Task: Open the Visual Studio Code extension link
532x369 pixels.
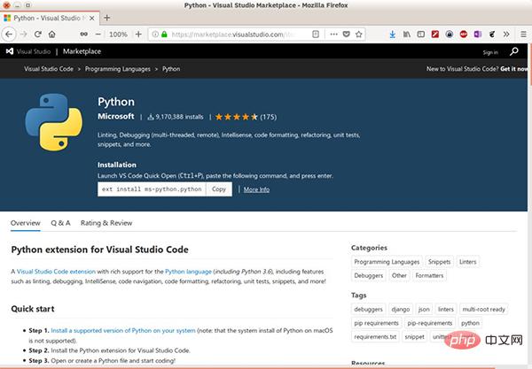Action: 56,272
